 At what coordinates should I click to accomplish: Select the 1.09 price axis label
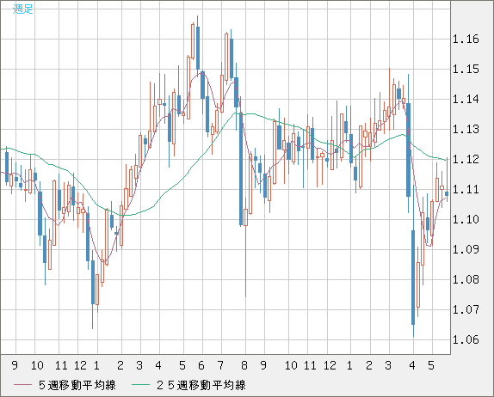(x=466, y=249)
